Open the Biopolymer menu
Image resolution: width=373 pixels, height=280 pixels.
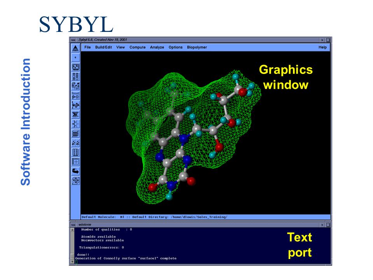pyautogui.click(x=197, y=47)
